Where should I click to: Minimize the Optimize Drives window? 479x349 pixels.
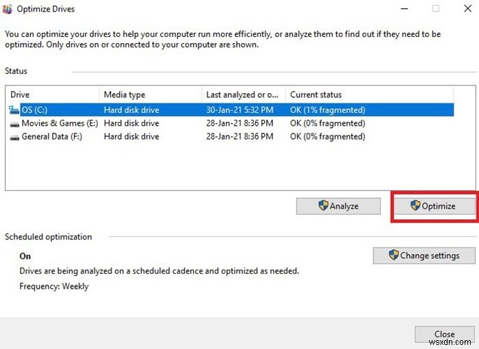404,9
